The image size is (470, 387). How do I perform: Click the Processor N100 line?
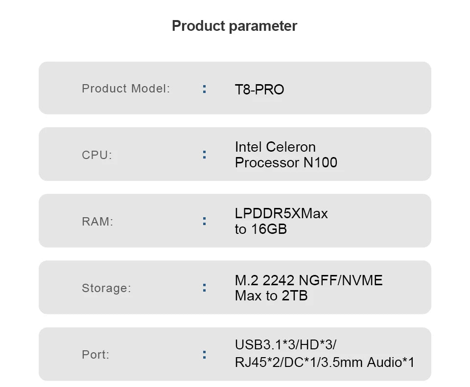[286, 162]
